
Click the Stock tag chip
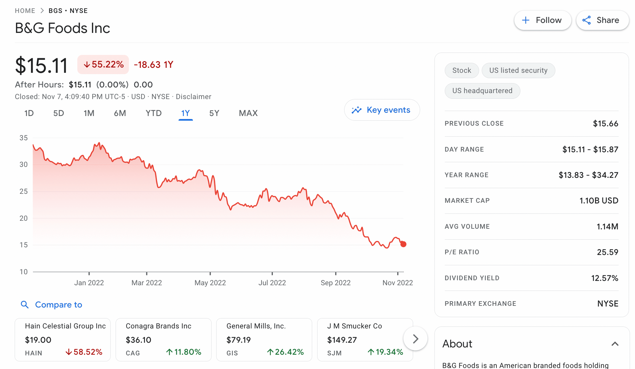(x=462, y=70)
